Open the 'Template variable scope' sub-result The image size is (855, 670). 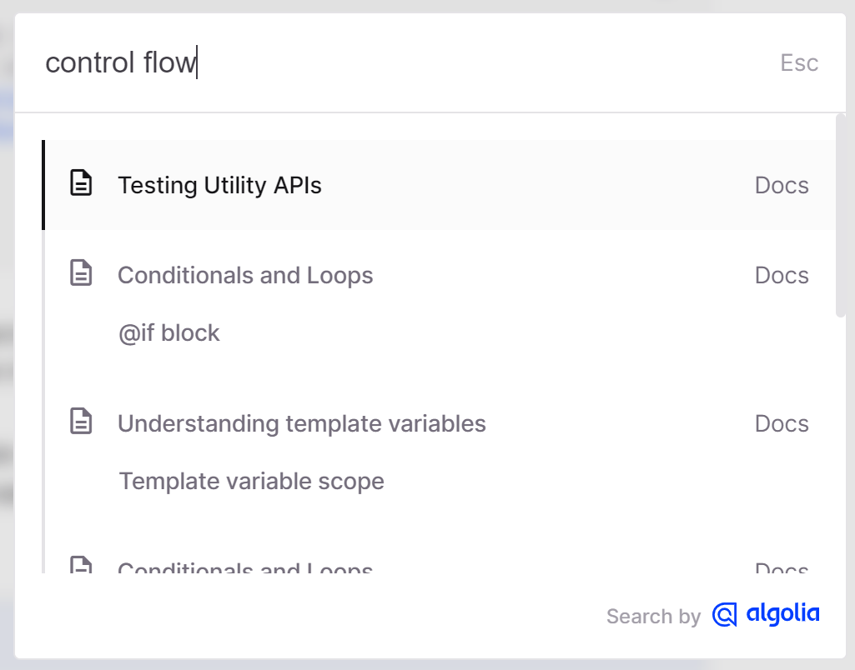point(251,481)
